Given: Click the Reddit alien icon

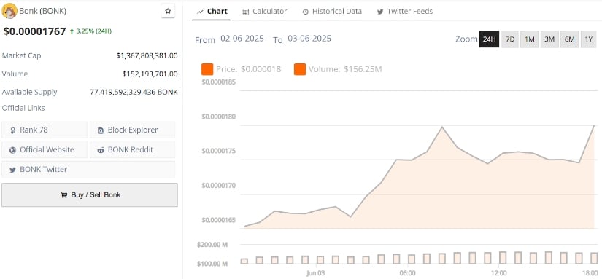Looking at the screenshot, I should pos(101,150).
